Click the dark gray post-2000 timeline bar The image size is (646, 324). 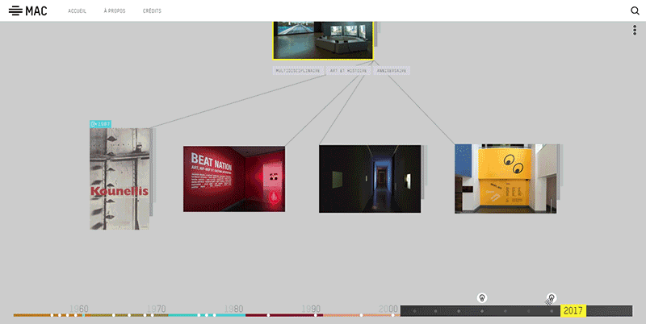(516, 311)
